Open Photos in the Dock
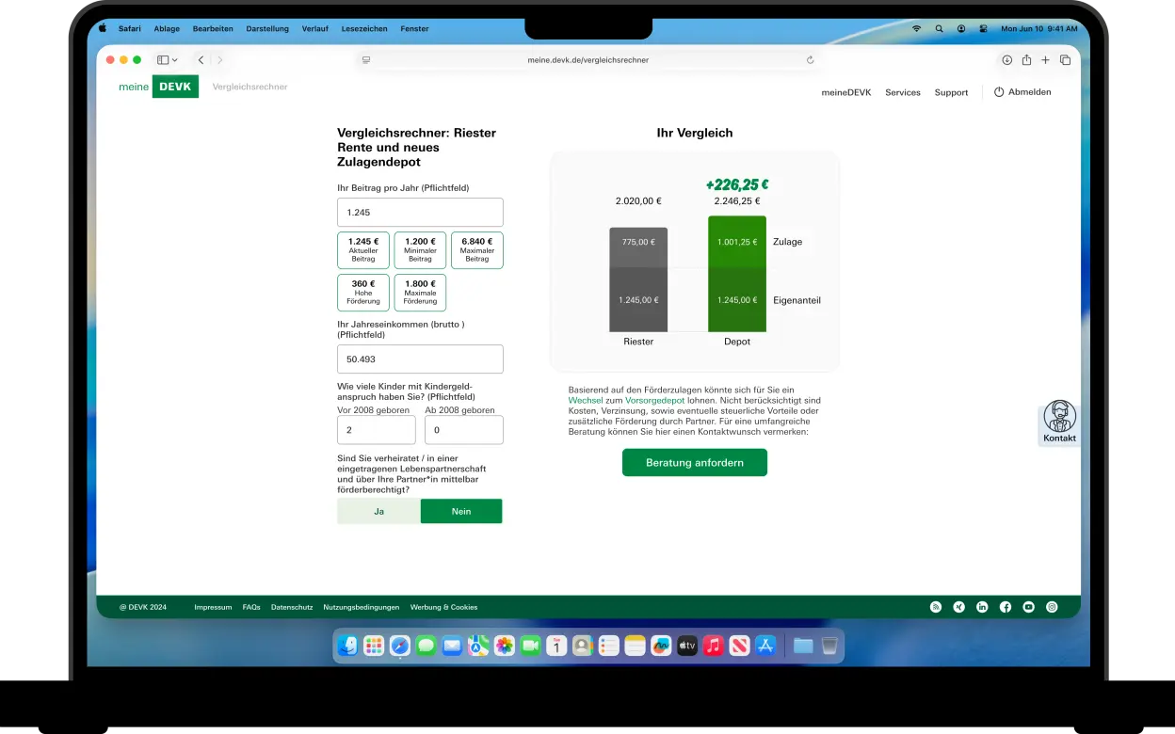Screen dimensions: 1175x734 tap(505, 646)
